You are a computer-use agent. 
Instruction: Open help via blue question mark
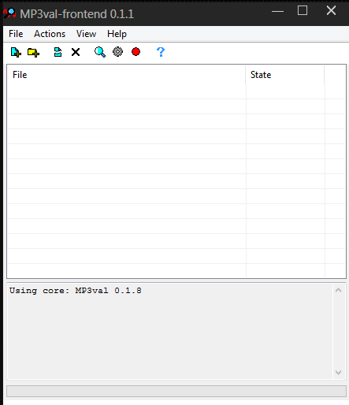(161, 52)
